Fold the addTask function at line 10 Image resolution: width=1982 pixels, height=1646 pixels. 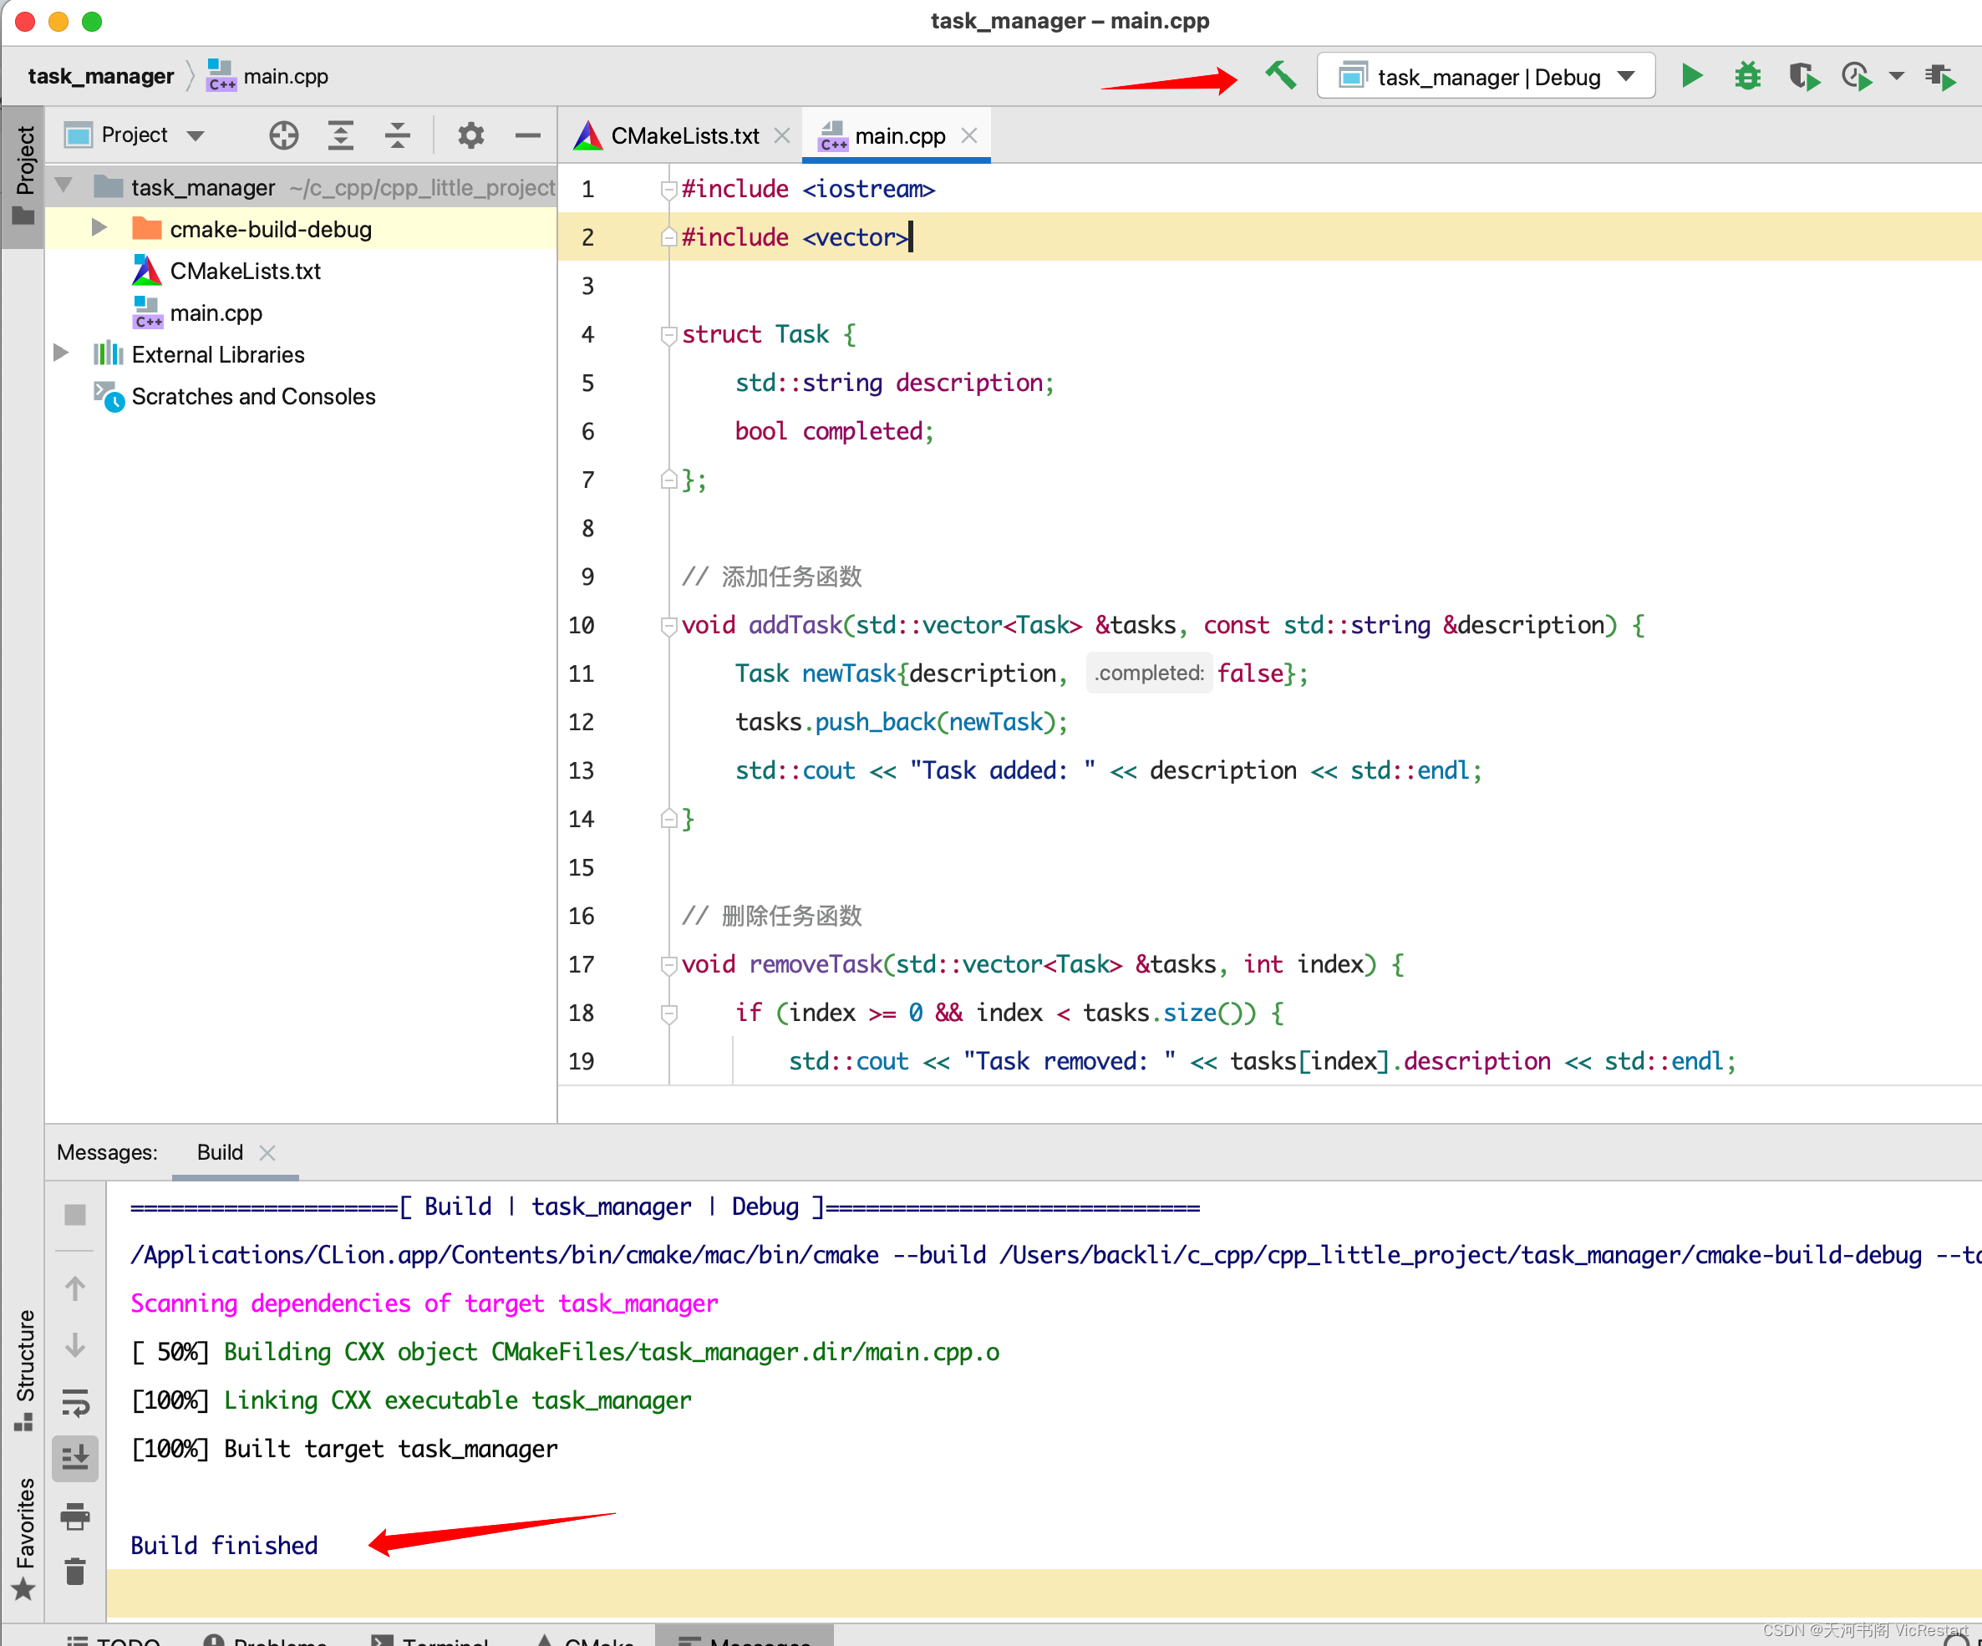tap(668, 625)
